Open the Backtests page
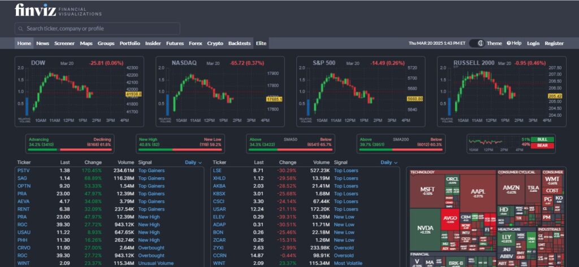Image resolution: width=579 pixels, height=267 pixels. click(x=239, y=43)
